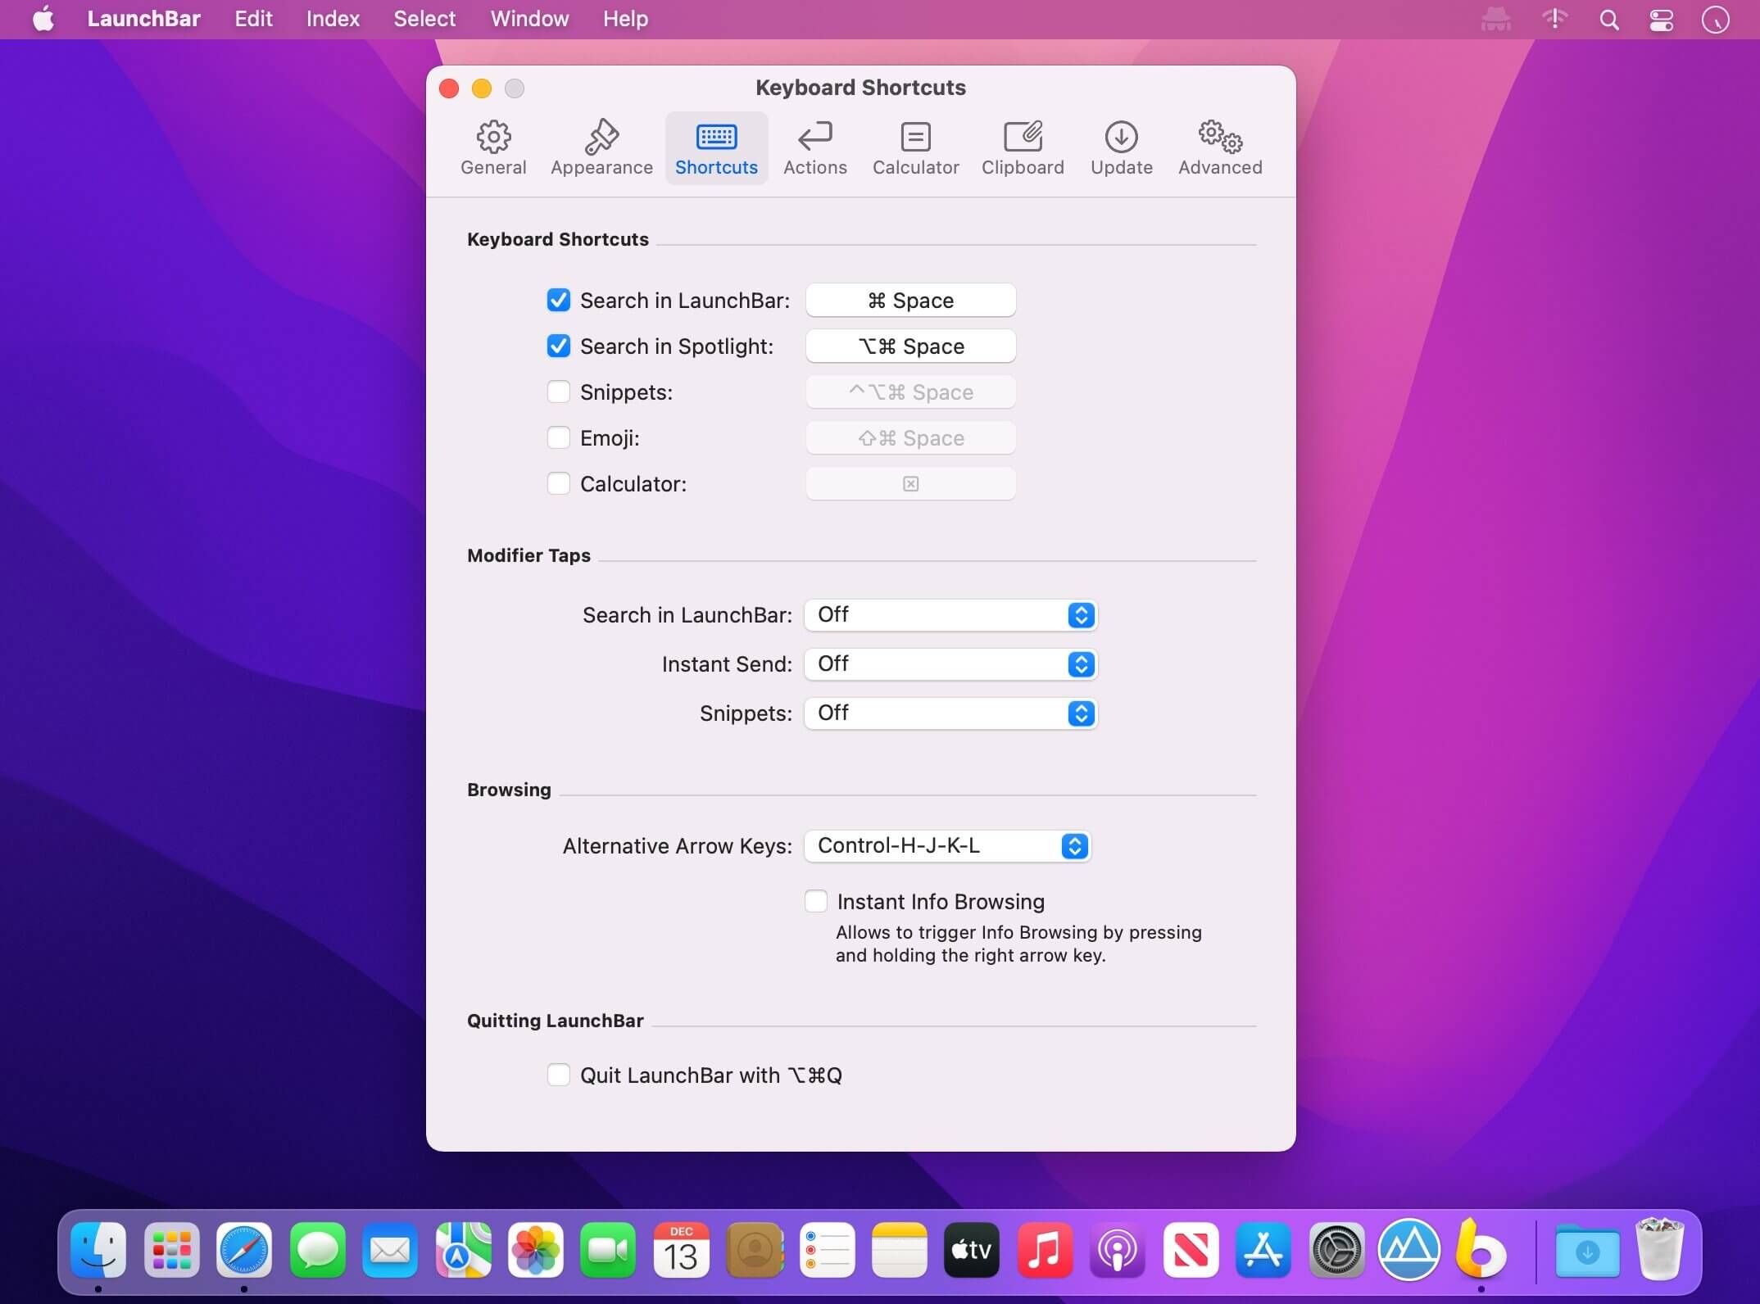Switch to the Appearance tab
Viewport: 1760px width, 1304px height.
click(x=601, y=148)
